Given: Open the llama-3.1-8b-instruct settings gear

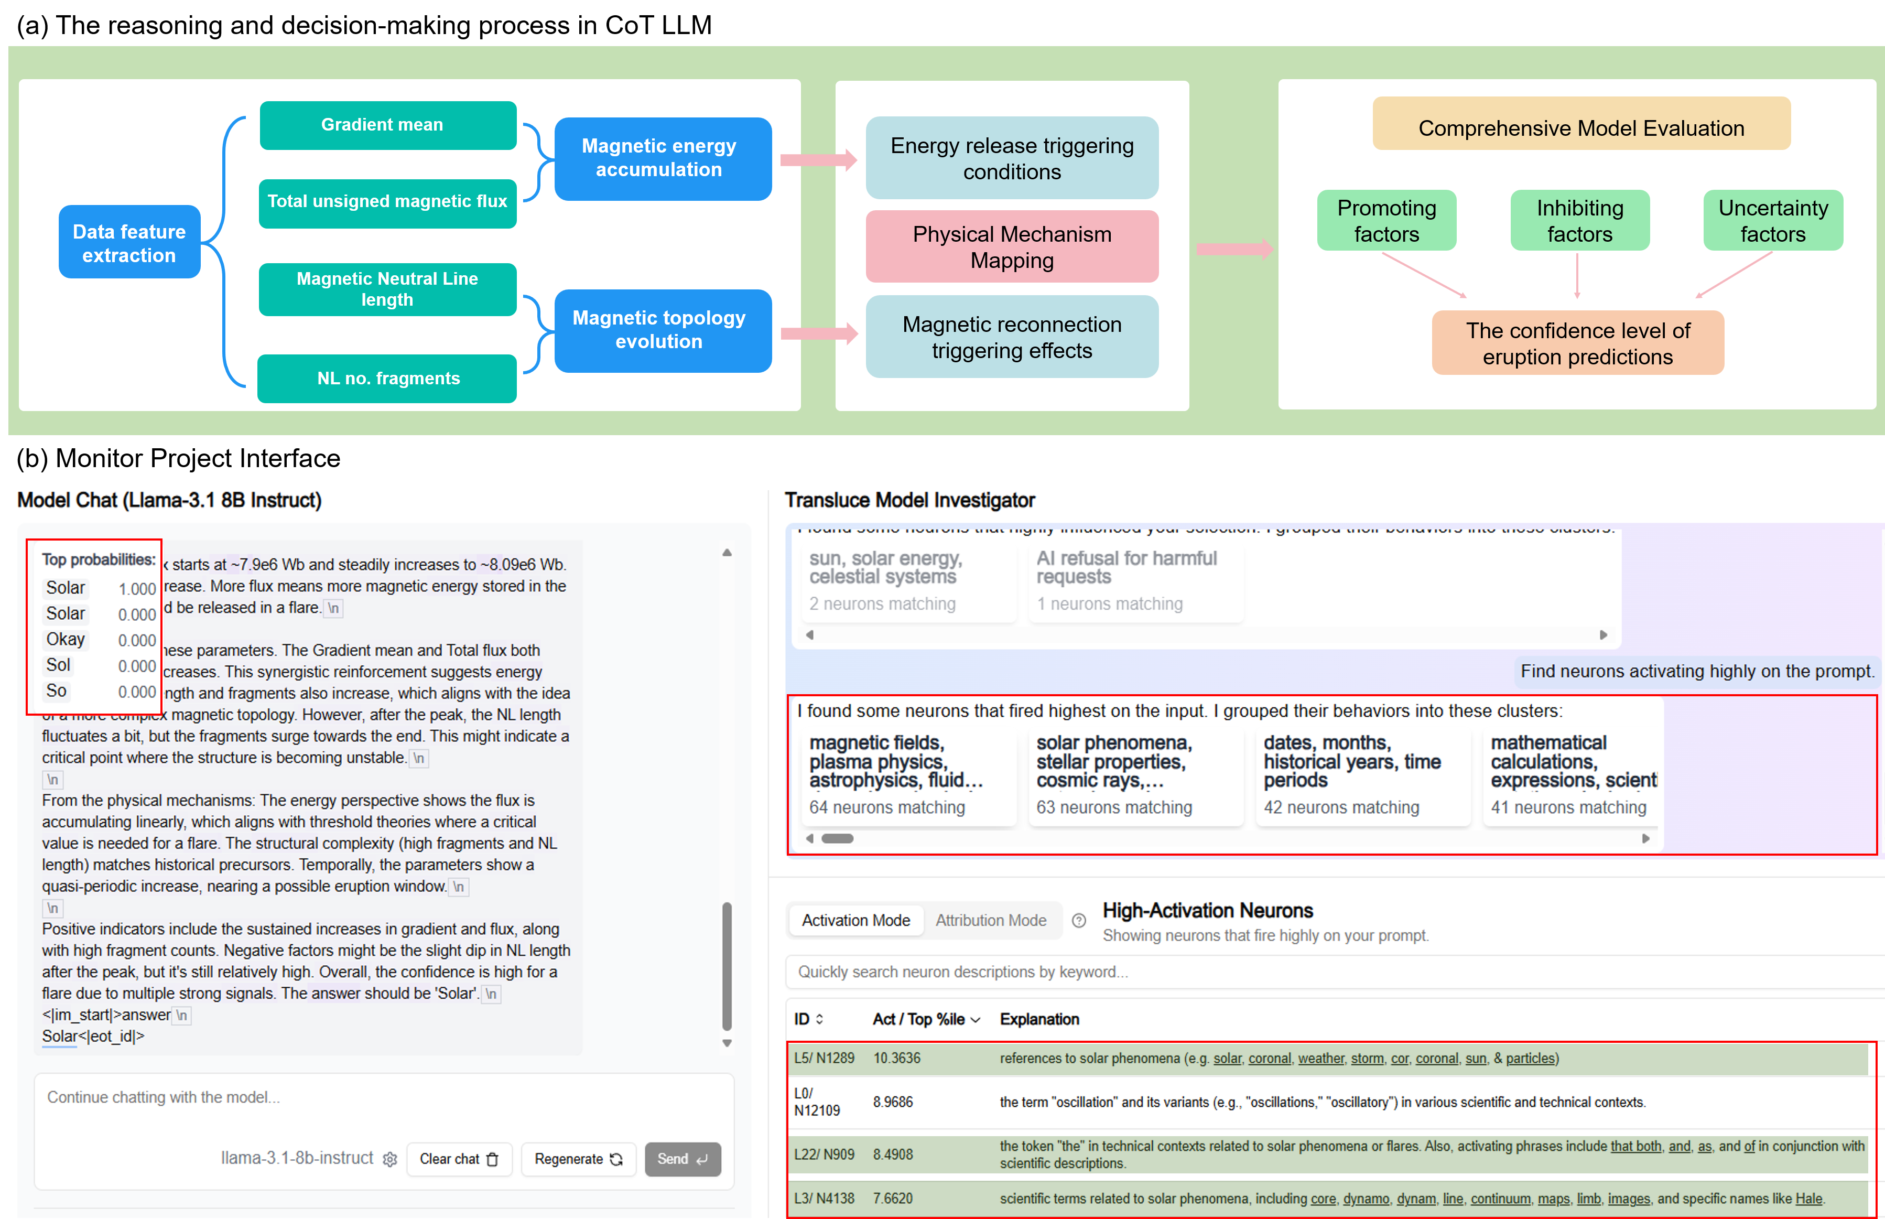Looking at the screenshot, I should 389,1160.
